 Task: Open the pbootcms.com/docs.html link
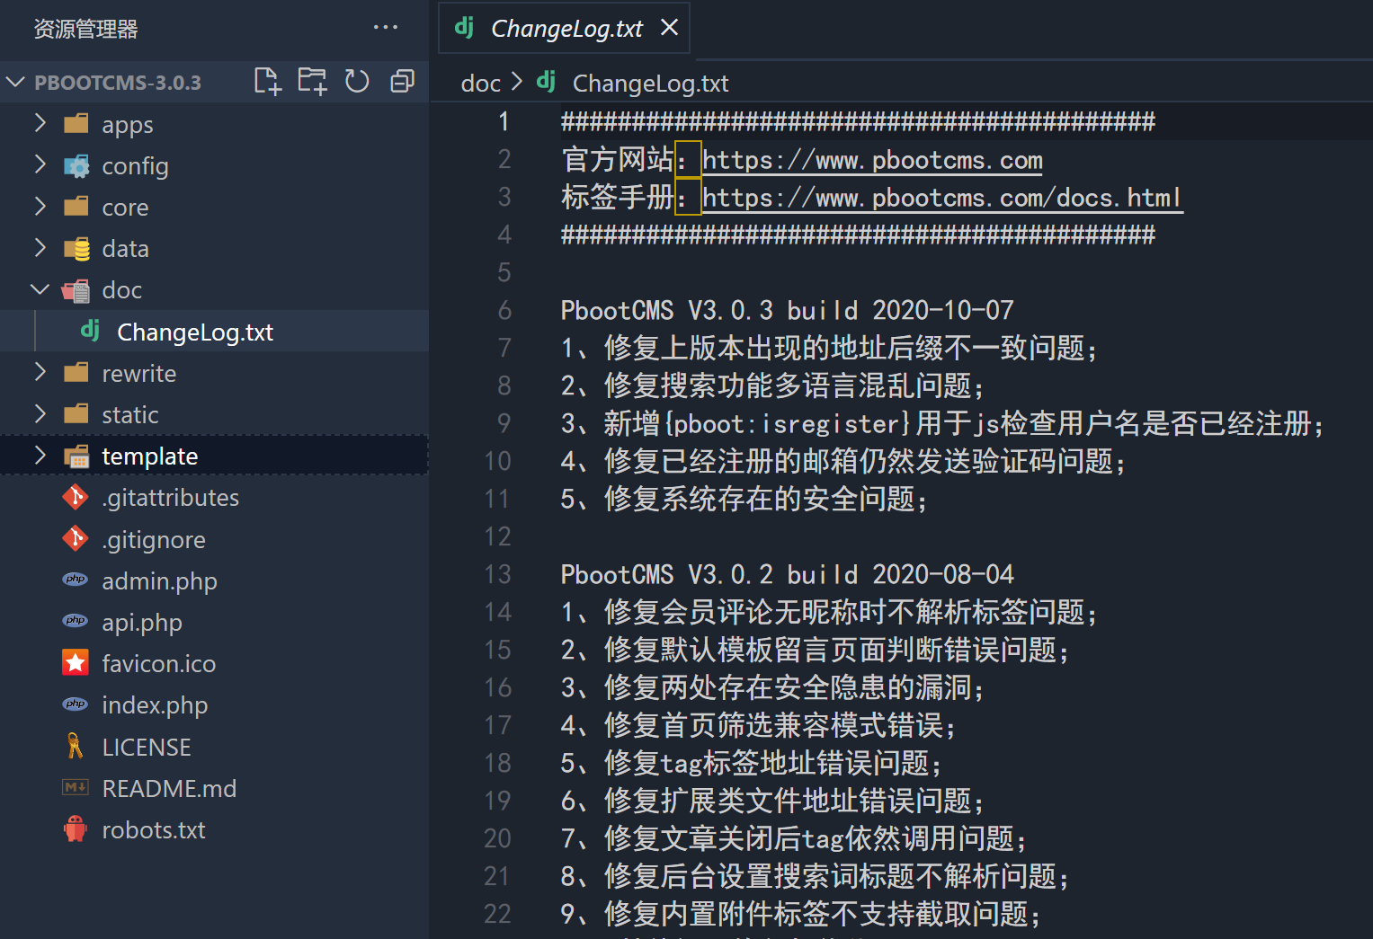coord(942,198)
